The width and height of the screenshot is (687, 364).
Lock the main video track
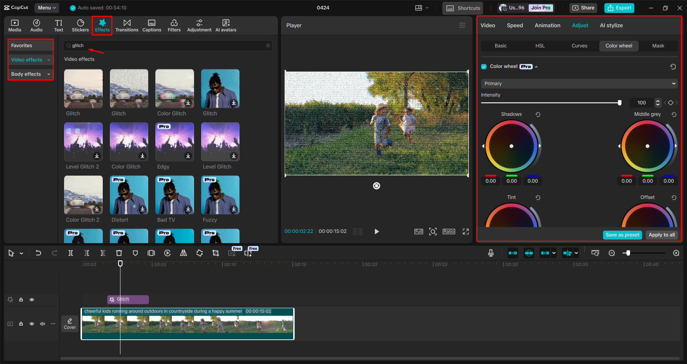21,324
